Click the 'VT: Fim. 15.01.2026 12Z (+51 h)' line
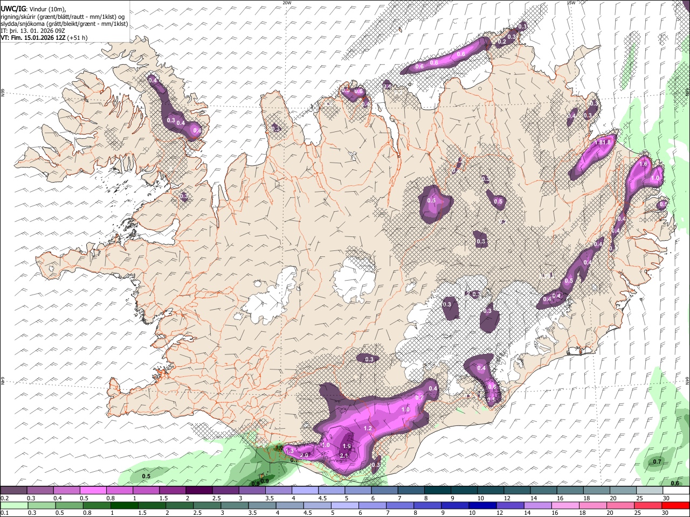Viewport: 690px width, 517px height. (44, 38)
